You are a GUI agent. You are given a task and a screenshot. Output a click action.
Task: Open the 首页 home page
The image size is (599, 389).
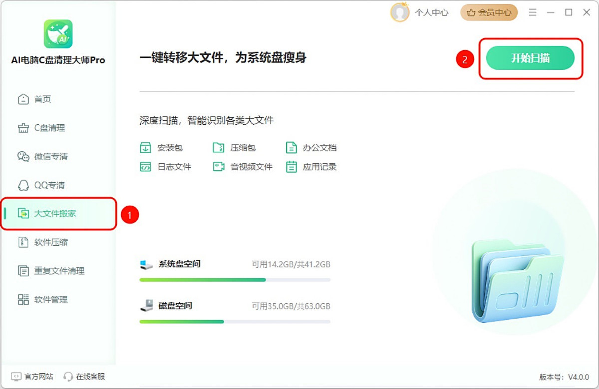pyautogui.click(x=42, y=99)
